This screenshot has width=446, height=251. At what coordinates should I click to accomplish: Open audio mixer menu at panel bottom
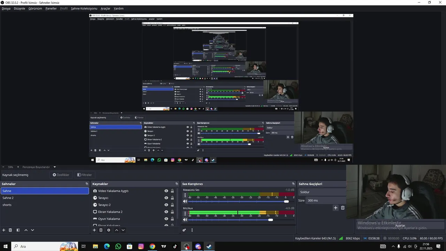192,230
